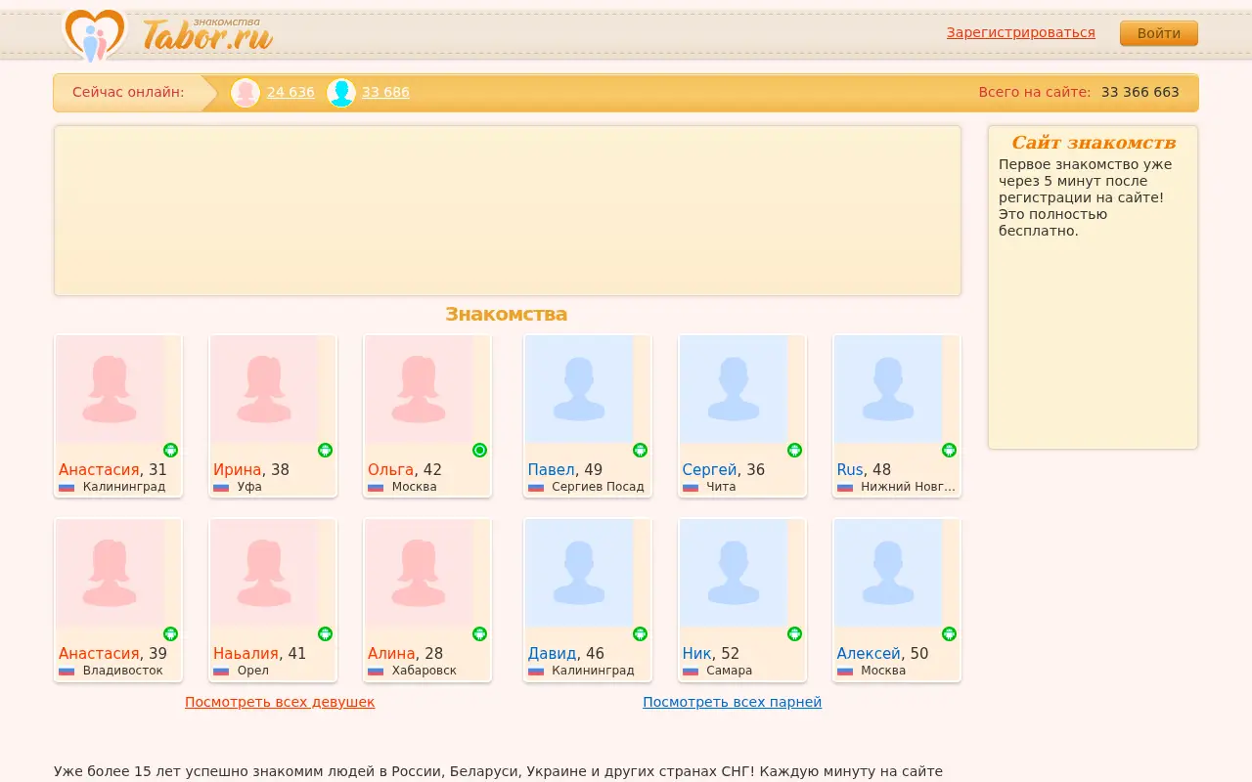Click the Russian flag beside Чита

(x=691, y=487)
